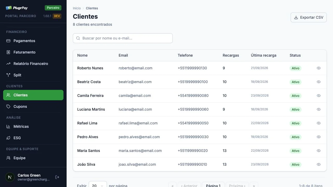Go to Início via the breadcrumb
The height and width of the screenshot is (187, 333).
coord(77,8)
